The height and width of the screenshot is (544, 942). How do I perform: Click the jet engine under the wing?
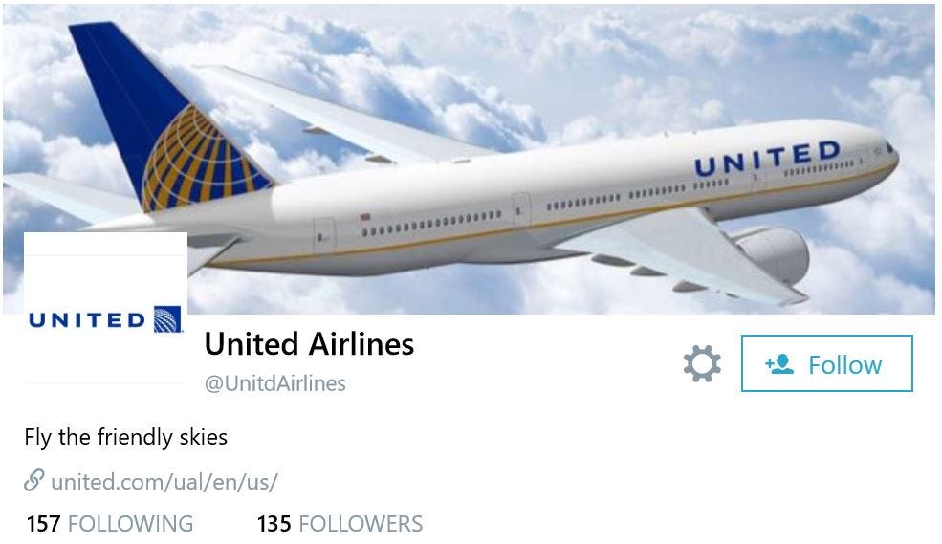click(772, 255)
